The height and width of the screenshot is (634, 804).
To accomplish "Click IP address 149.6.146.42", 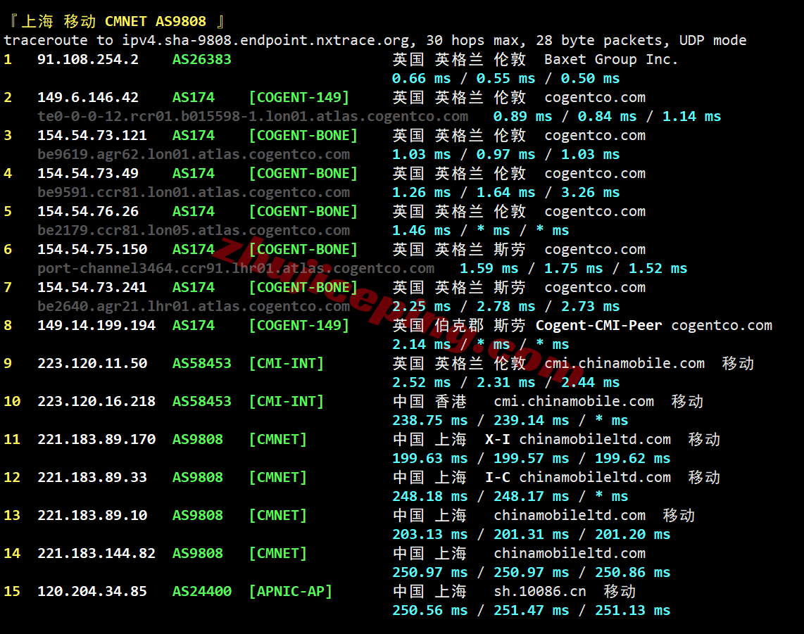I will [x=88, y=97].
